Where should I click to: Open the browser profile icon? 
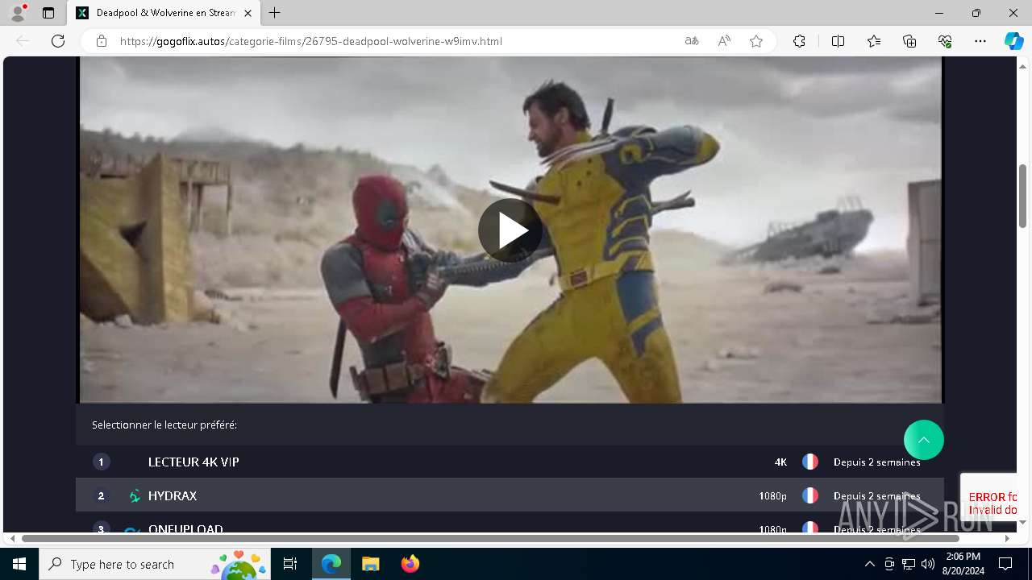click(18, 13)
